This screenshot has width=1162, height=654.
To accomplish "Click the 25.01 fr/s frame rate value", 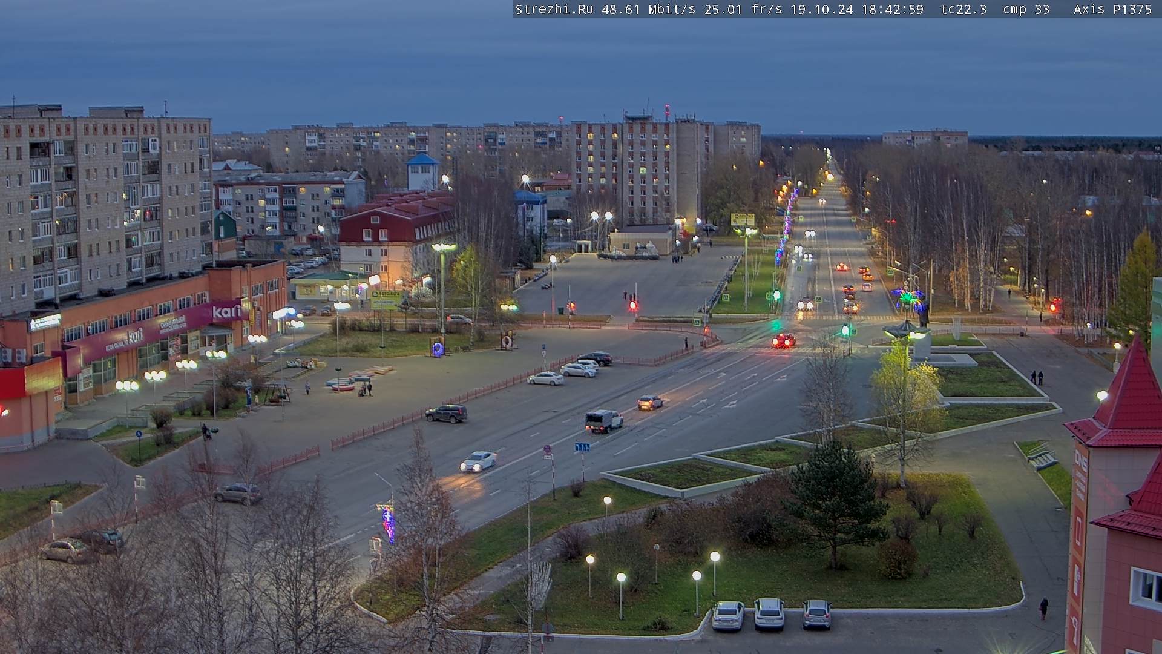I will click(743, 9).
